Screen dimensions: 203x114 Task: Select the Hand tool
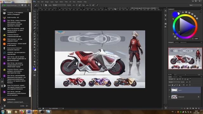tap(35, 61)
